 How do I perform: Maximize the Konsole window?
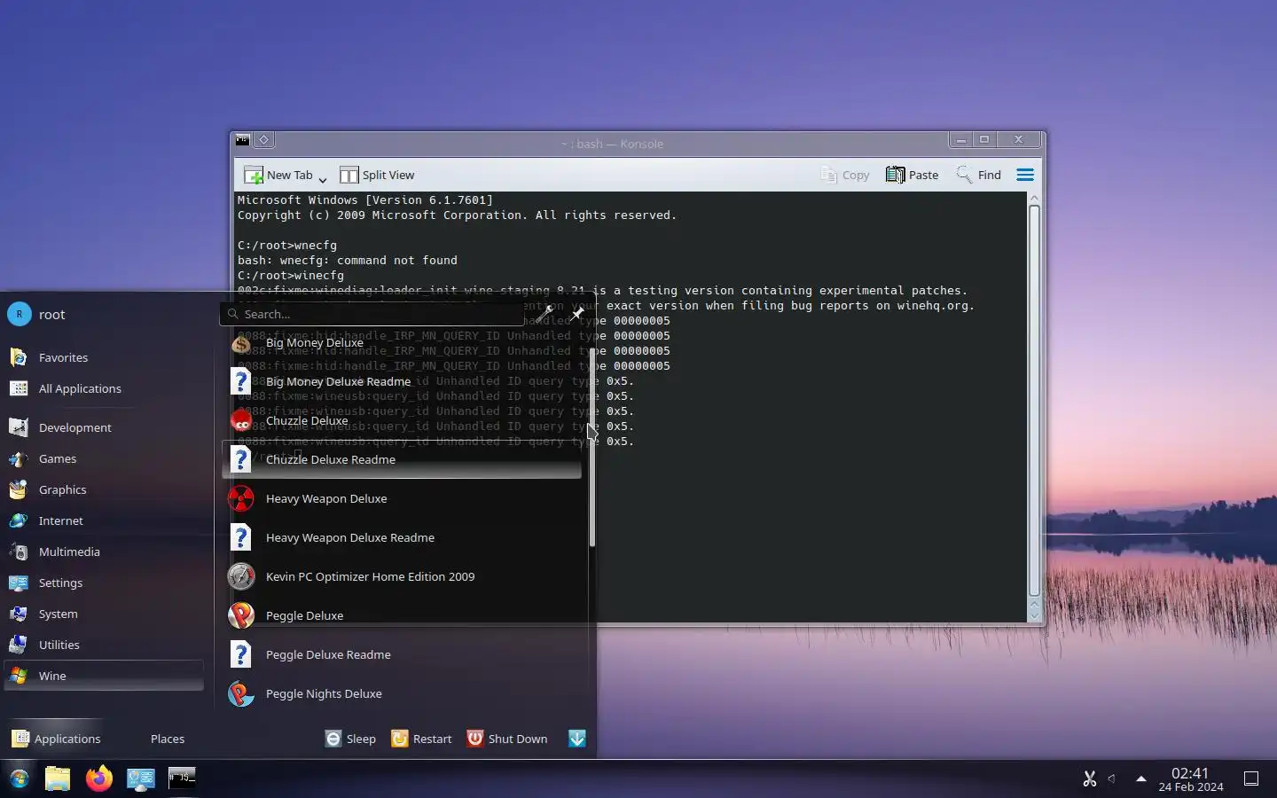point(983,139)
